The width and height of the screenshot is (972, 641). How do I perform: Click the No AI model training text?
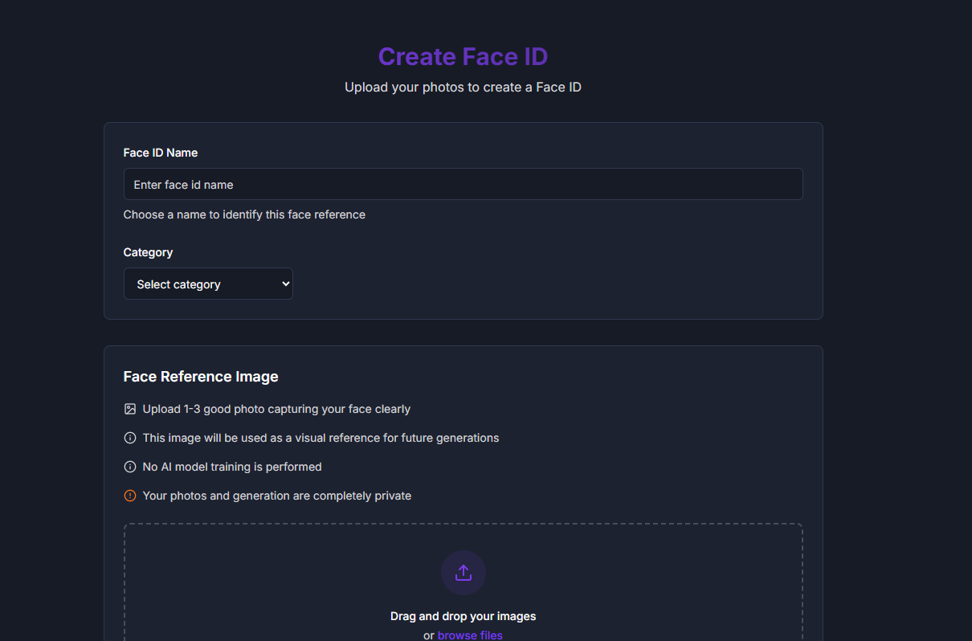232,467
